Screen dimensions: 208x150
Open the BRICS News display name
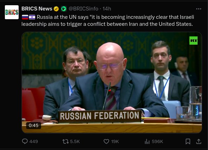37,9
